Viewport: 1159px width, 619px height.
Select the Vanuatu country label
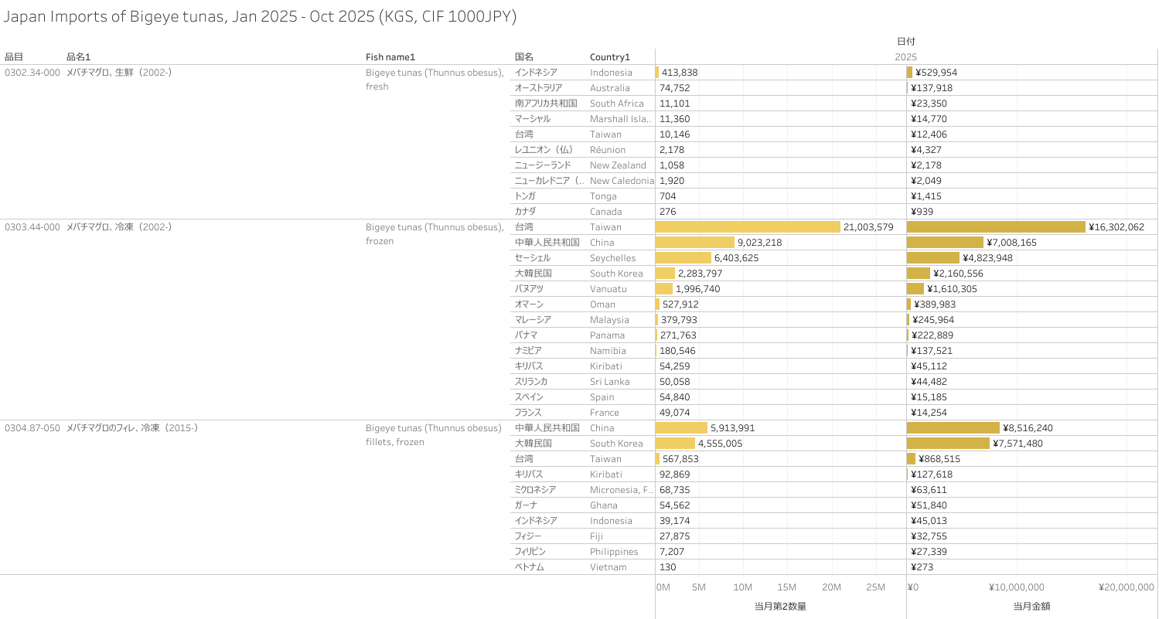pos(608,289)
